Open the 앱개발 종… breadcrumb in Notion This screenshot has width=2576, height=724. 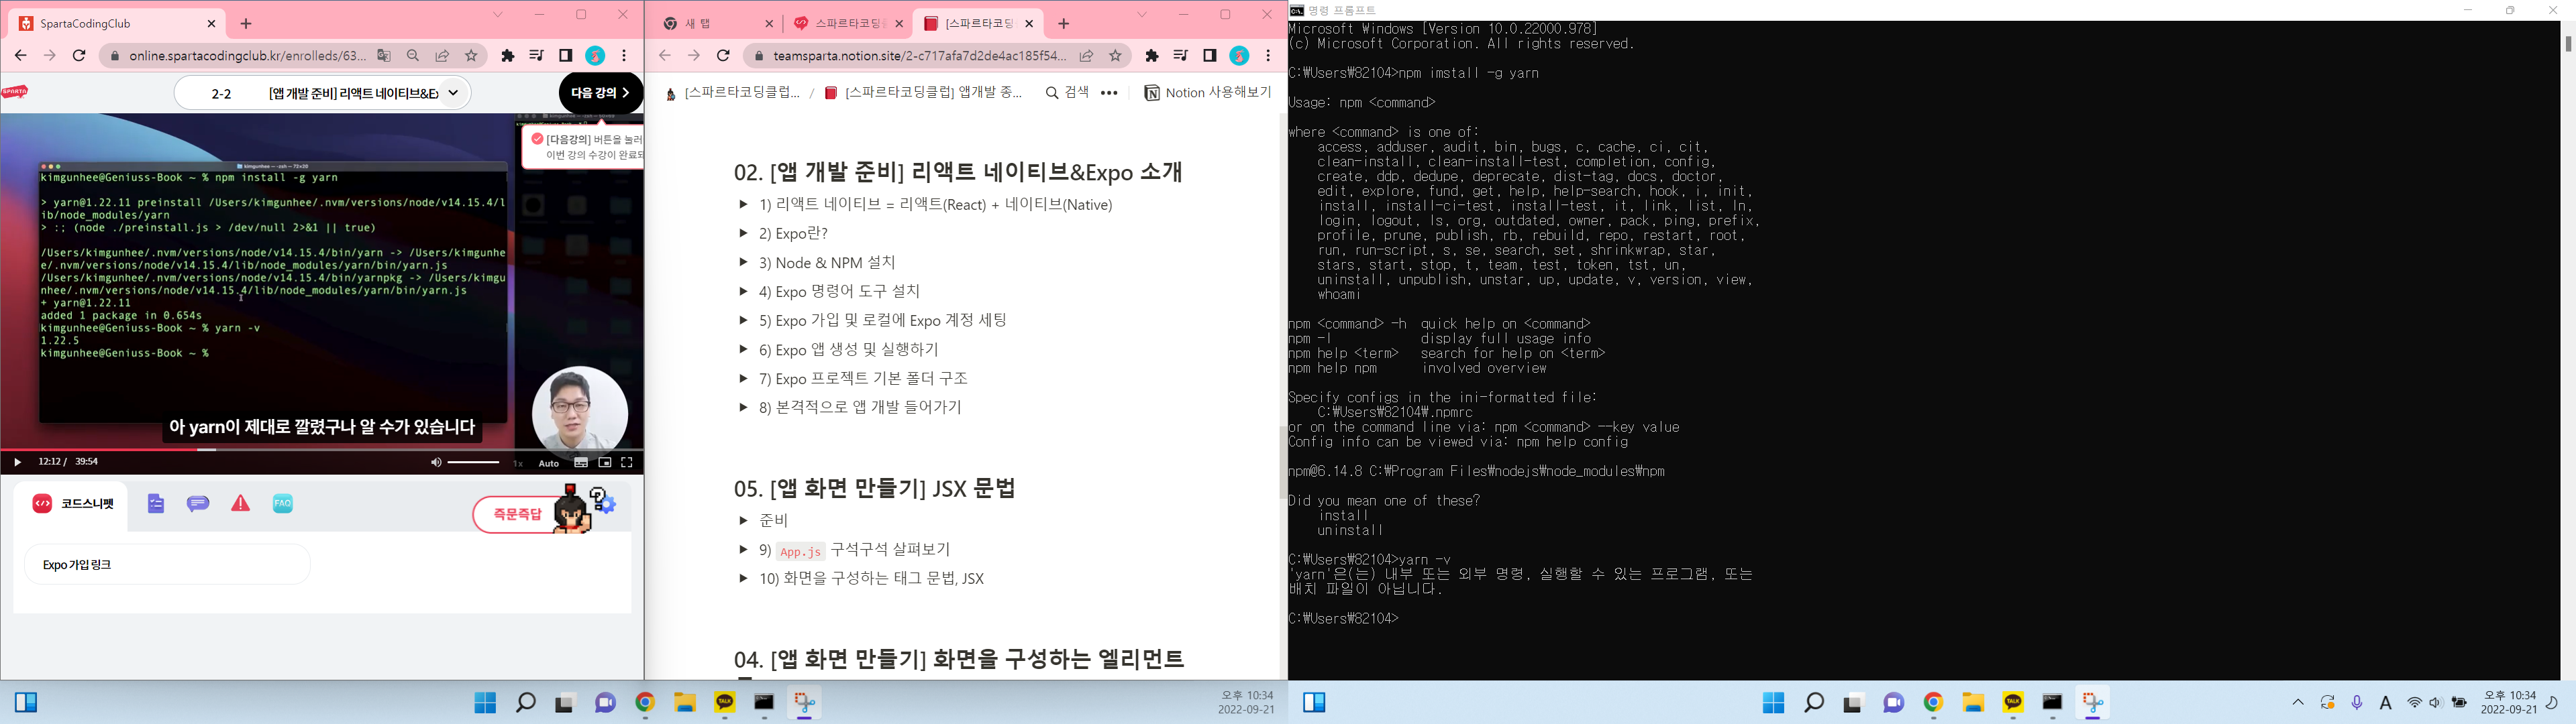coord(923,93)
